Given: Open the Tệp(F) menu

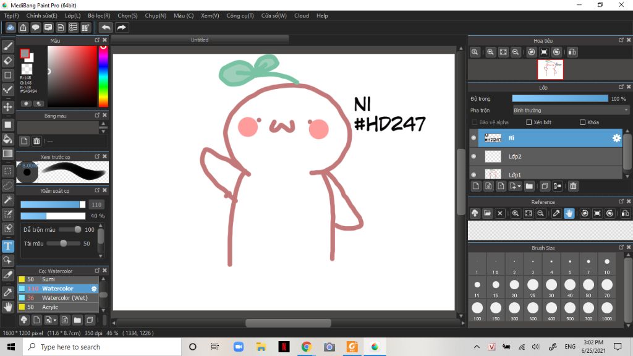Looking at the screenshot, I should pyautogui.click(x=11, y=15).
